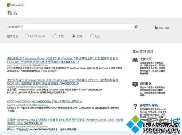Click the kb/974201 URL text
The height and width of the screenshot is (135, 182).
(27, 87)
